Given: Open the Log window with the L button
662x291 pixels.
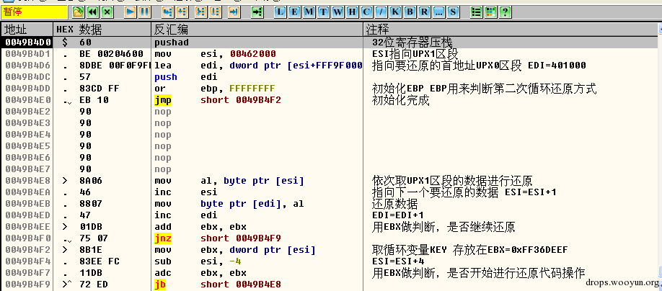Looking at the screenshot, I should click(x=281, y=12).
